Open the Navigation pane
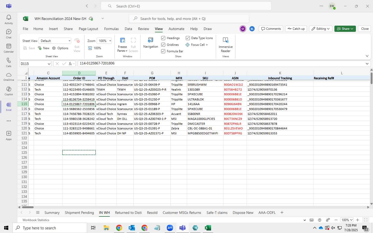The height and width of the screenshot is (233, 373). (x=150, y=43)
